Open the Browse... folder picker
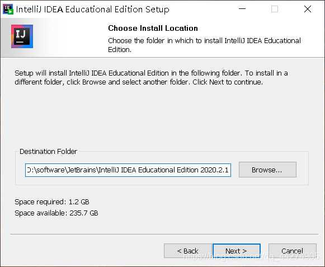Image resolution: width=325 pixels, height=267 pixels. tap(267, 170)
